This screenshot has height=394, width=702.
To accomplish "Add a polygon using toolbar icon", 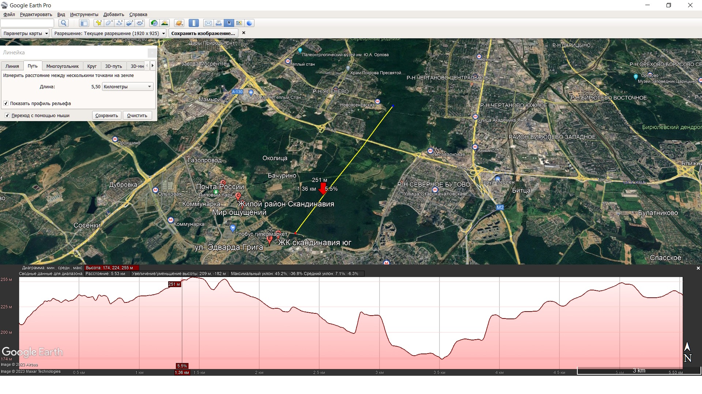I will point(109,23).
